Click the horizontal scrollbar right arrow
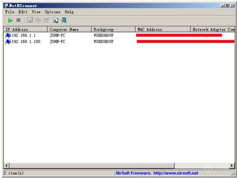 pyautogui.click(x=232, y=166)
